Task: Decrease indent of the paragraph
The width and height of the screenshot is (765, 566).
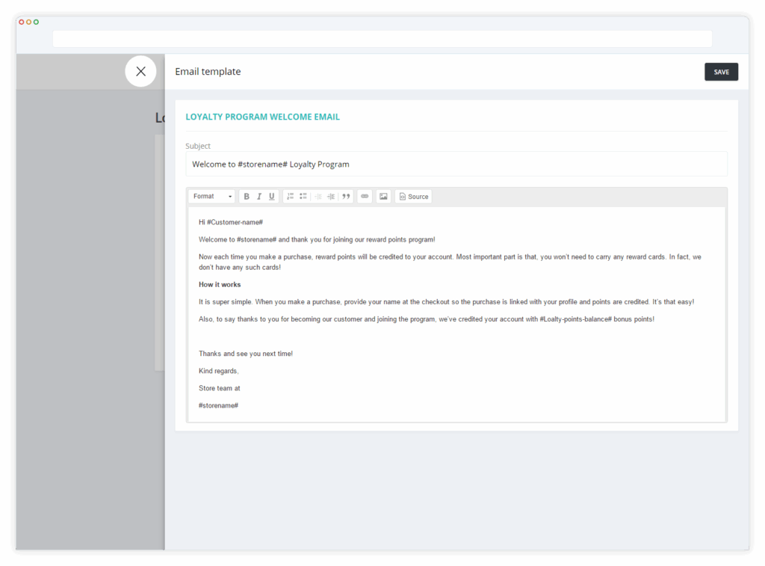Action: 318,197
